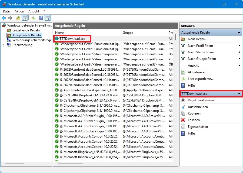Sort by the Name column header

click(87, 33)
